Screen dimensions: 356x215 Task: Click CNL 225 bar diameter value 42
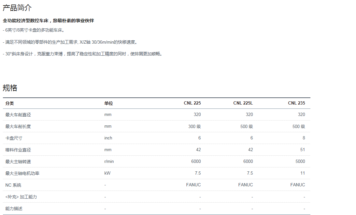coord(198,150)
